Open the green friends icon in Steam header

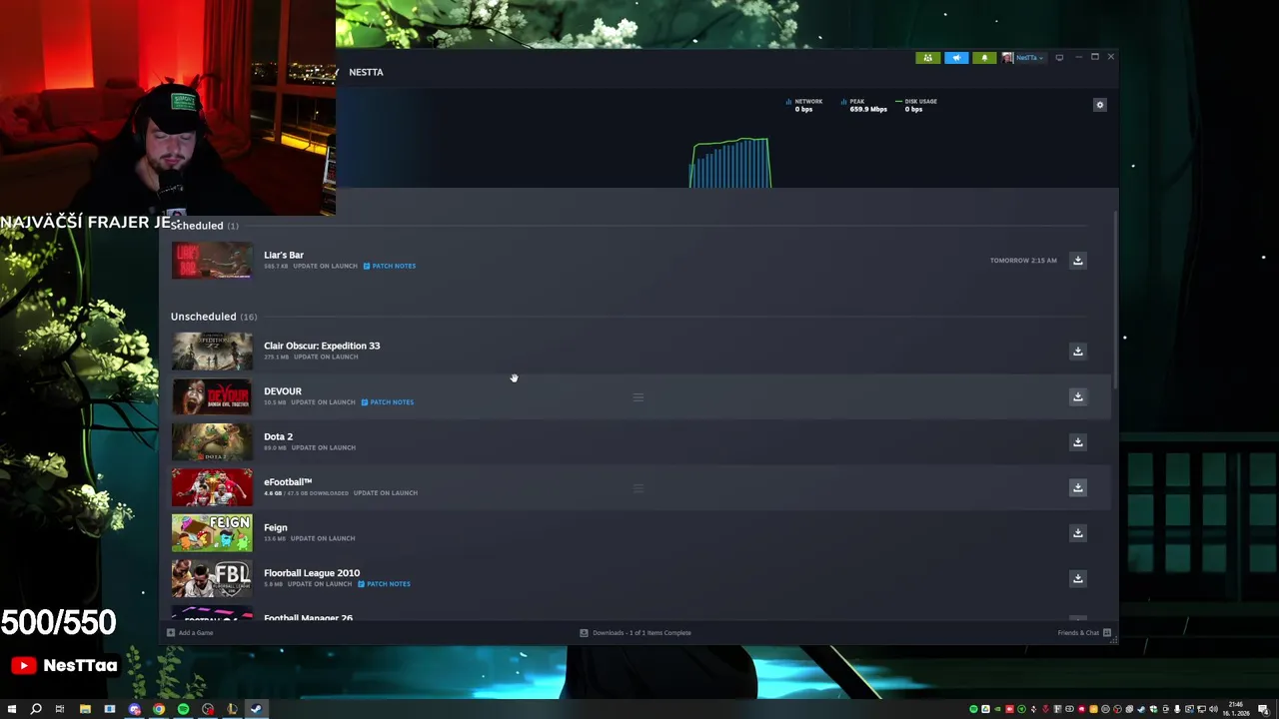(x=927, y=58)
